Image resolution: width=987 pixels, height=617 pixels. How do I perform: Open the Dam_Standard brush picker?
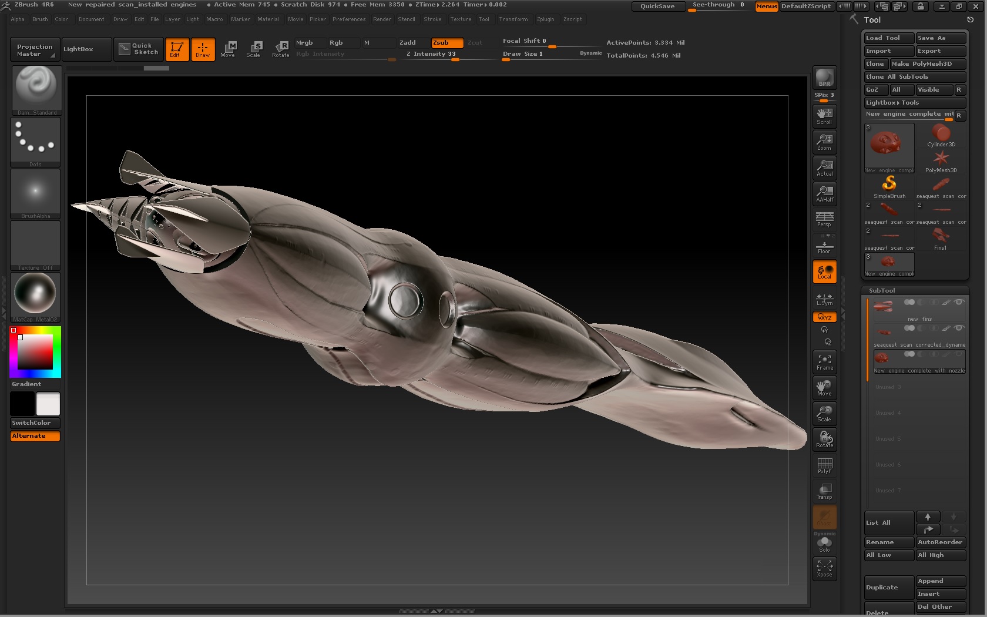[x=36, y=89]
